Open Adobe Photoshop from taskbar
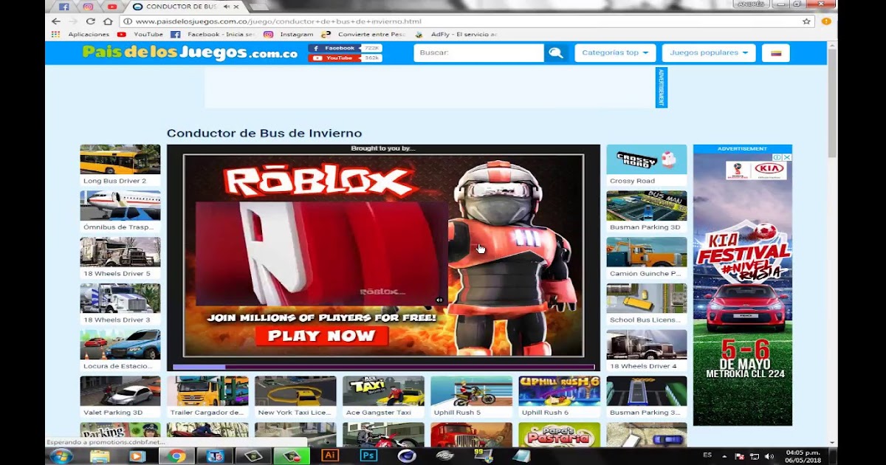Screen dimensions: 886x465 [368, 455]
